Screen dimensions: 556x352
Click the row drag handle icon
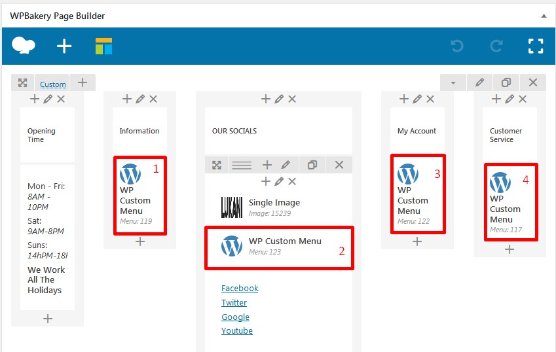click(x=23, y=83)
